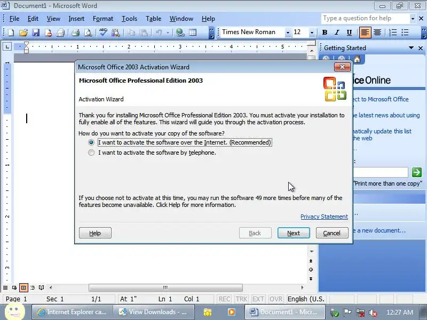Open the Format menu
Image resolution: width=427 pixels, height=320 pixels.
[103, 19]
